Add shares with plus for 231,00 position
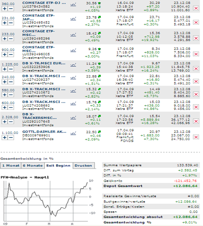Viewport: 203px width, 226px height. [x=5, y=23]
